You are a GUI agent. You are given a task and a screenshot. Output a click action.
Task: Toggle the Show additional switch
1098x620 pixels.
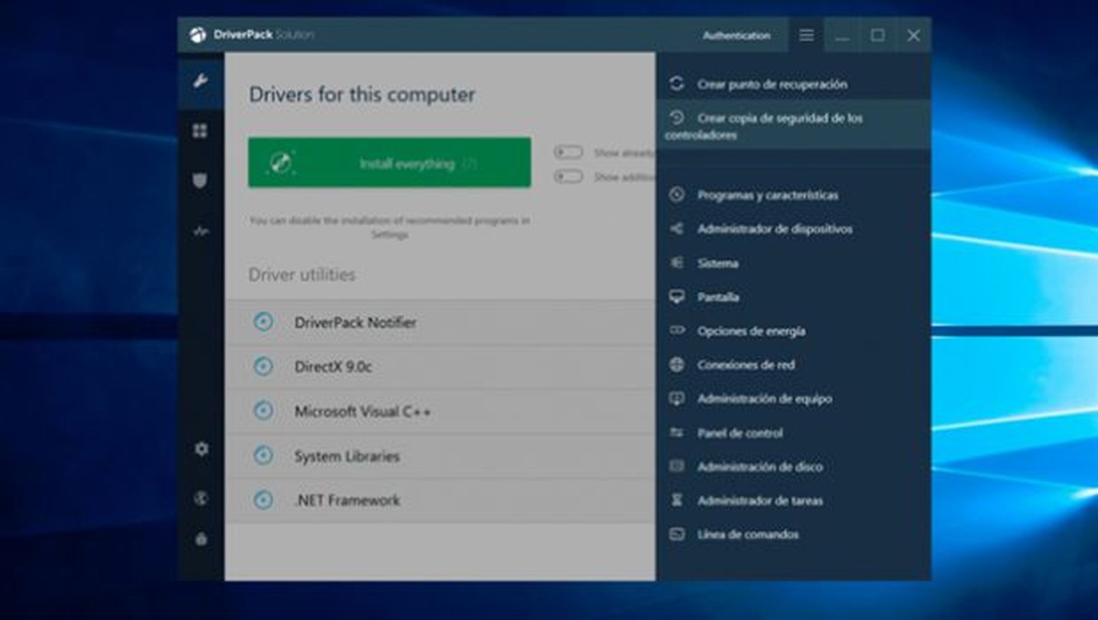click(568, 176)
